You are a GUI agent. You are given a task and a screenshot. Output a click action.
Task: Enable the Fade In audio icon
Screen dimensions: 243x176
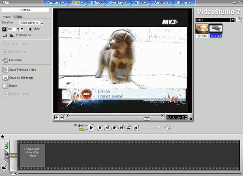tap(5, 36)
